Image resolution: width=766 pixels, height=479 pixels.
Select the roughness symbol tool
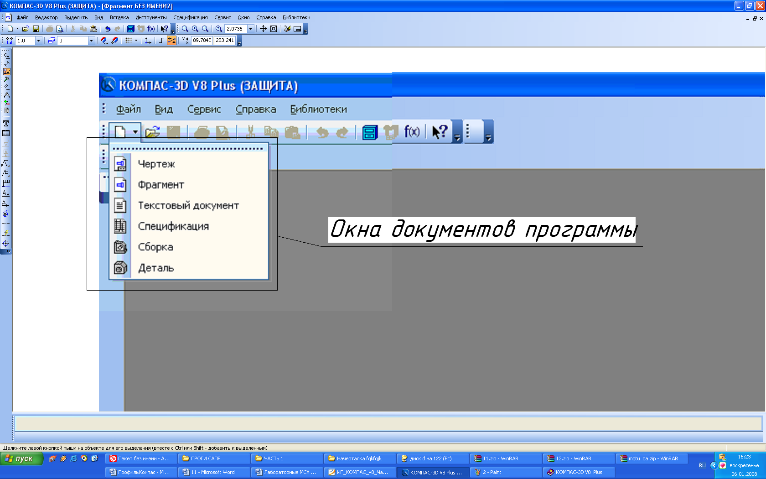(6, 143)
